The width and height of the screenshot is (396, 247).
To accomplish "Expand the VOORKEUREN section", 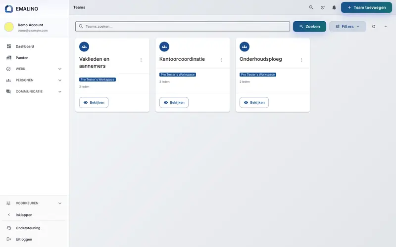I will point(34,203).
